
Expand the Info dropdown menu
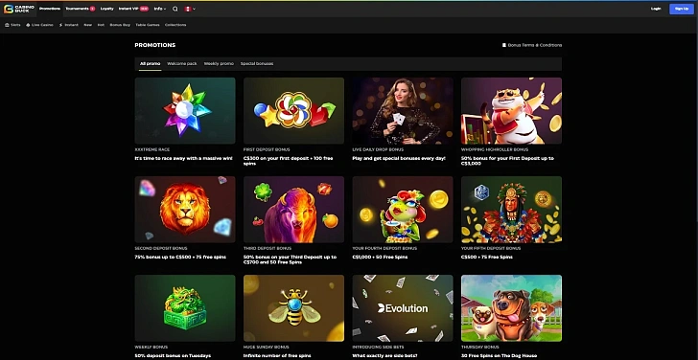pyautogui.click(x=160, y=9)
